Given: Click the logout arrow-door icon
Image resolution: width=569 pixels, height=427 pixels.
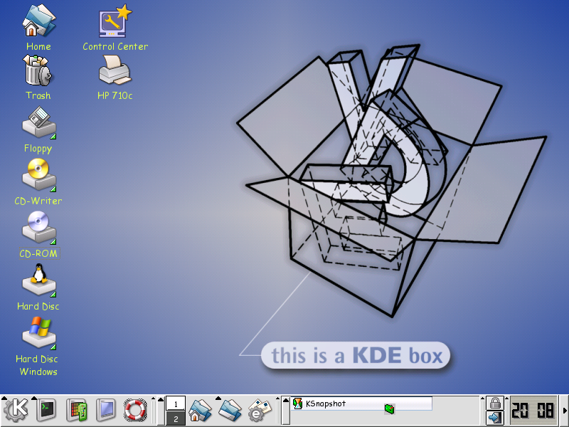Looking at the screenshot, I should coord(495,418).
